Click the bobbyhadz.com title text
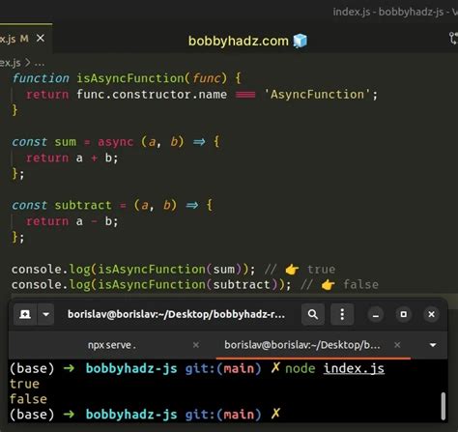Viewport: 458px width, 432px height. pos(239,42)
